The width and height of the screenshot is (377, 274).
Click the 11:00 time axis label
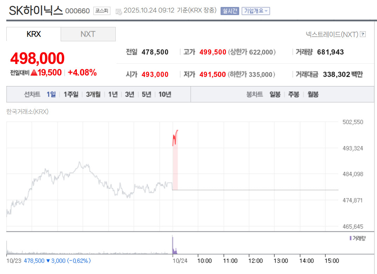(230, 261)
